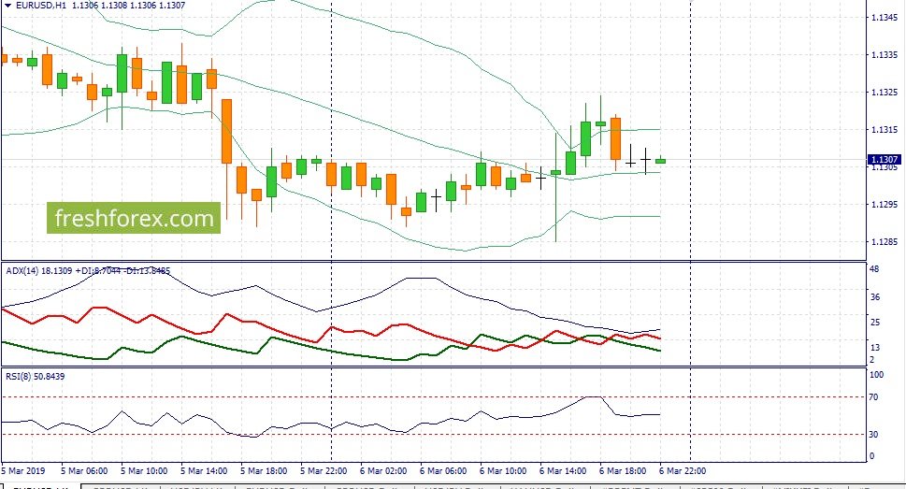Click the 6 Mar 22:00 time label

click(683, 471)
